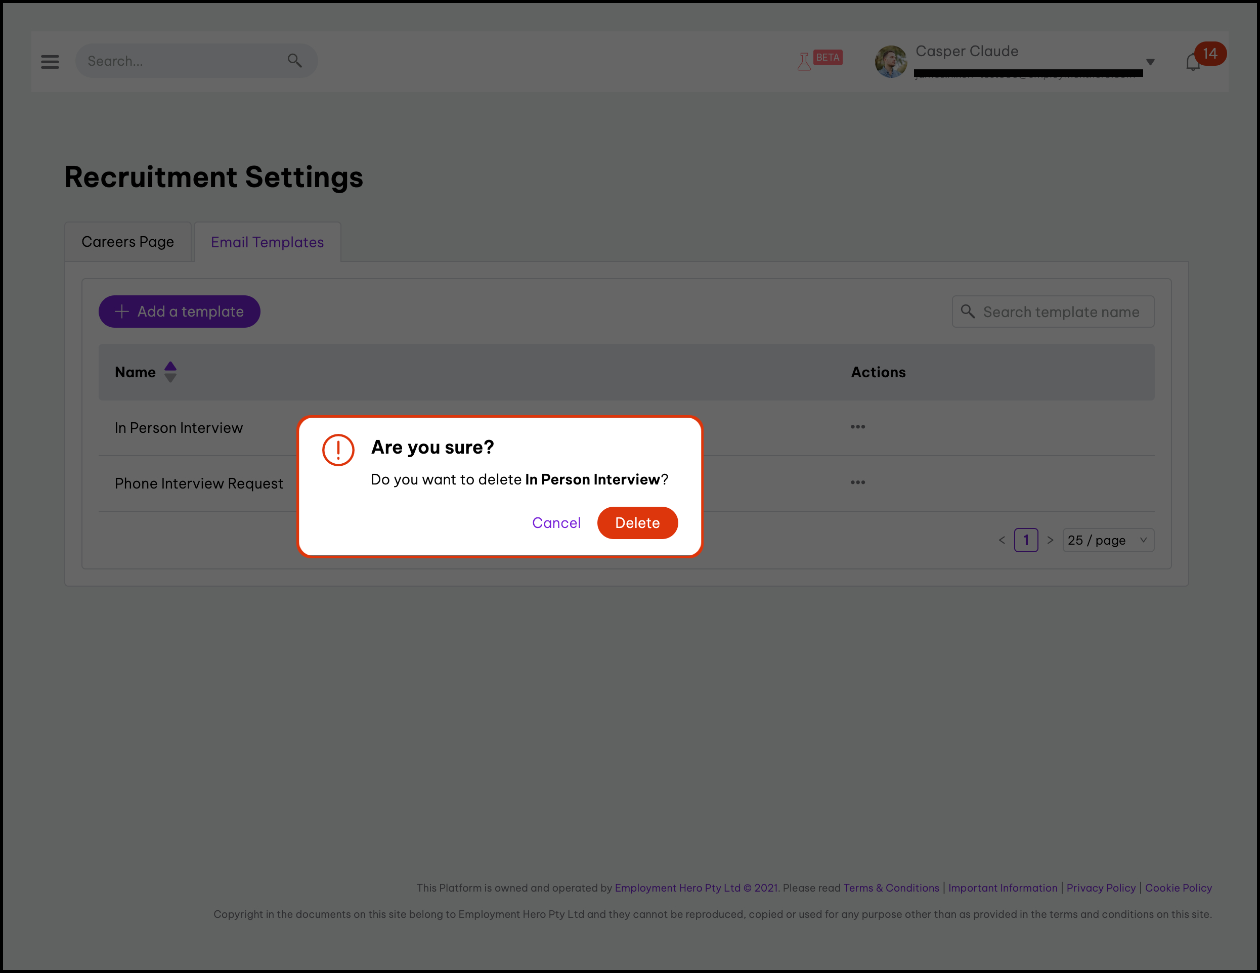The height and width of the screenshot is (973, 1260).
Task: Click the warning exclamation icon in dialog
Action: [x=338, y=450]
